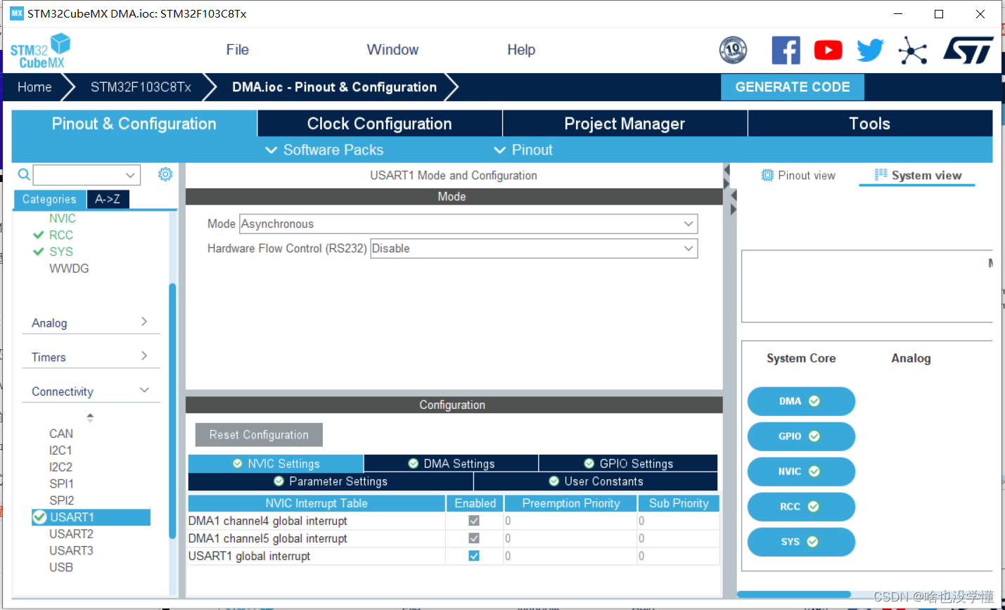Click the Connectivity list sort arrows

(90, 417)
